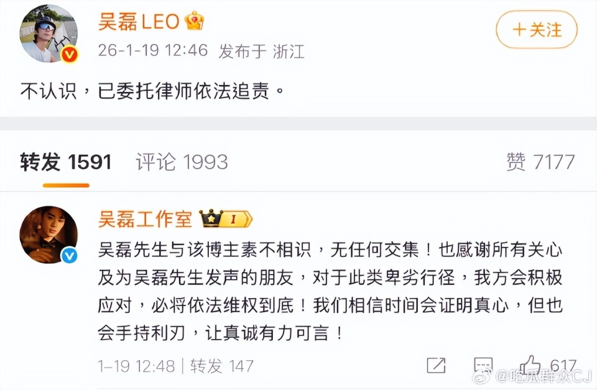Image resolution: width=597 pixels, height=390 pixels.
Task: Click 吴磊工作室's profile avatar
Action: (x=49, y=235)
